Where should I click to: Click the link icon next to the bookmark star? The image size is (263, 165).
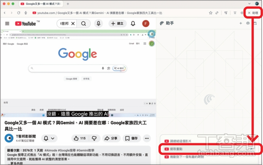click(x=217, y=13)
